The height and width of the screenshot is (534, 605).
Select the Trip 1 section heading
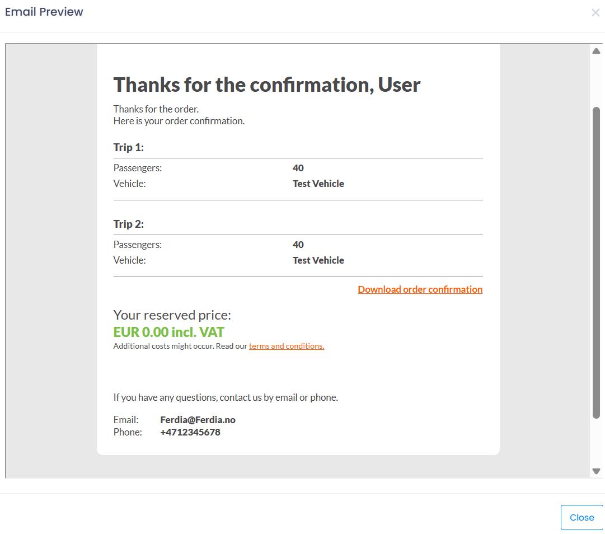pos(129,148)
